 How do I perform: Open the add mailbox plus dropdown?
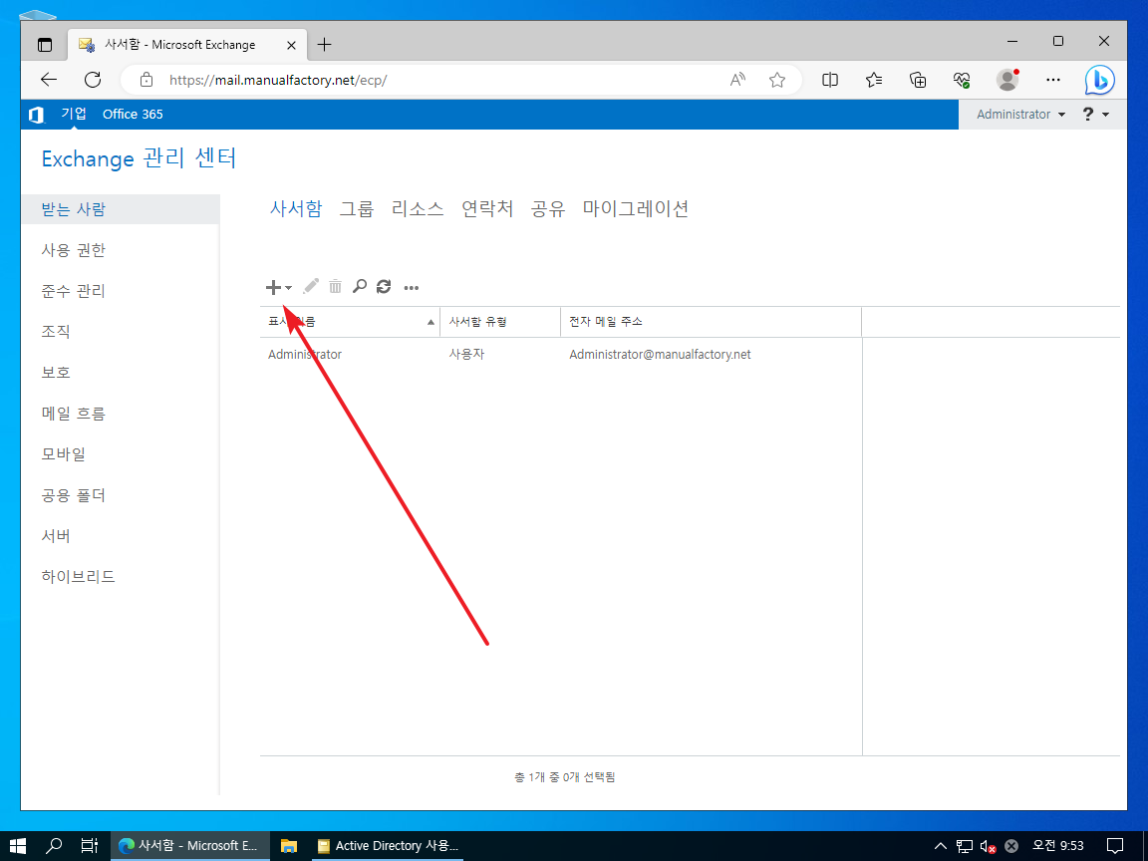(278, 287)
